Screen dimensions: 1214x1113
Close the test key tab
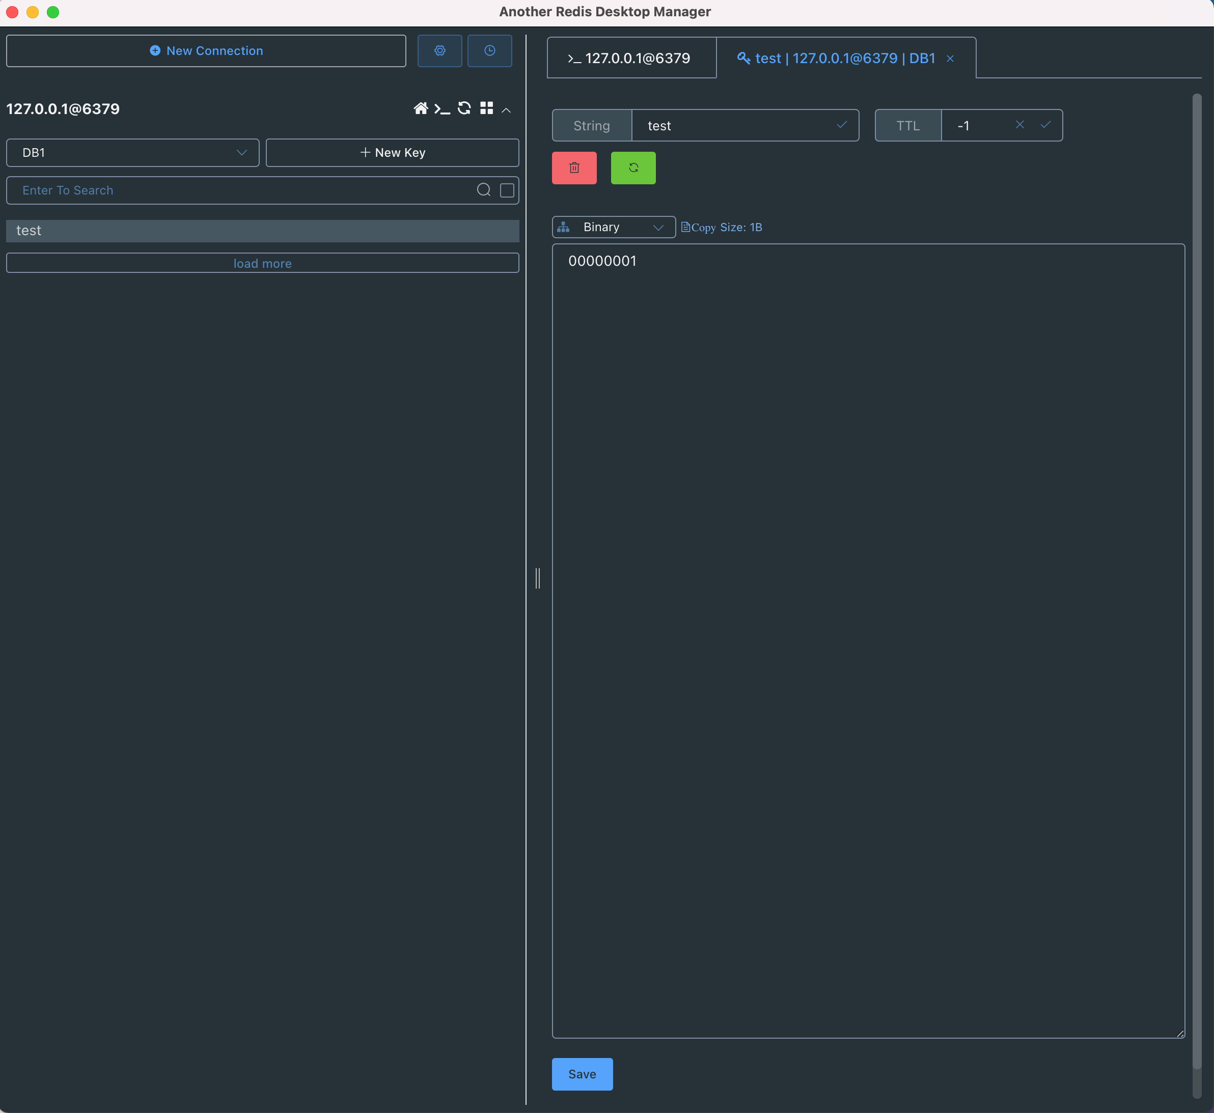(x=950, y=59)
